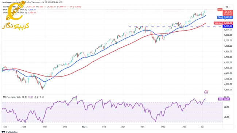
Task: Click the 4,200.00 axis value
Action: (228, 84)
